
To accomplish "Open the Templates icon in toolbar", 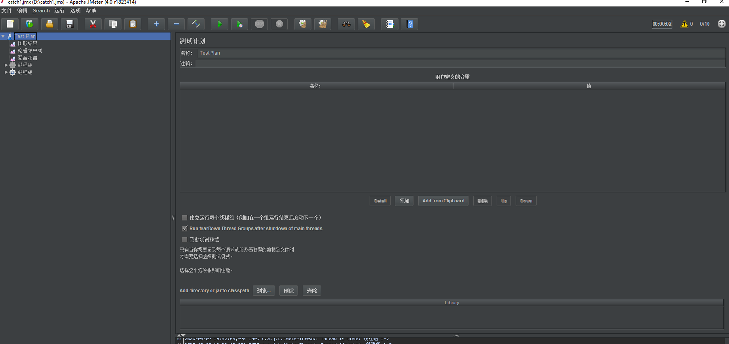I will pyautogui.click(x=30, y=24).
